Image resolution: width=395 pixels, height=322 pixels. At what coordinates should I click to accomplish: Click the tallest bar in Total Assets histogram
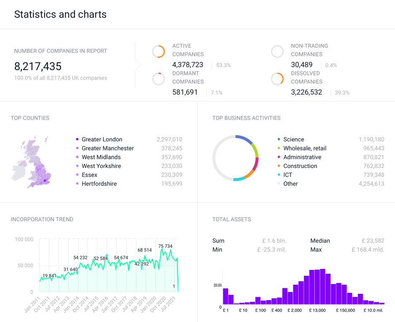point(322,286)
